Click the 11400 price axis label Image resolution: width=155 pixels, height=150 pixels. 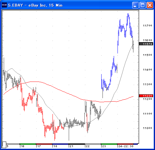(147, 70)
